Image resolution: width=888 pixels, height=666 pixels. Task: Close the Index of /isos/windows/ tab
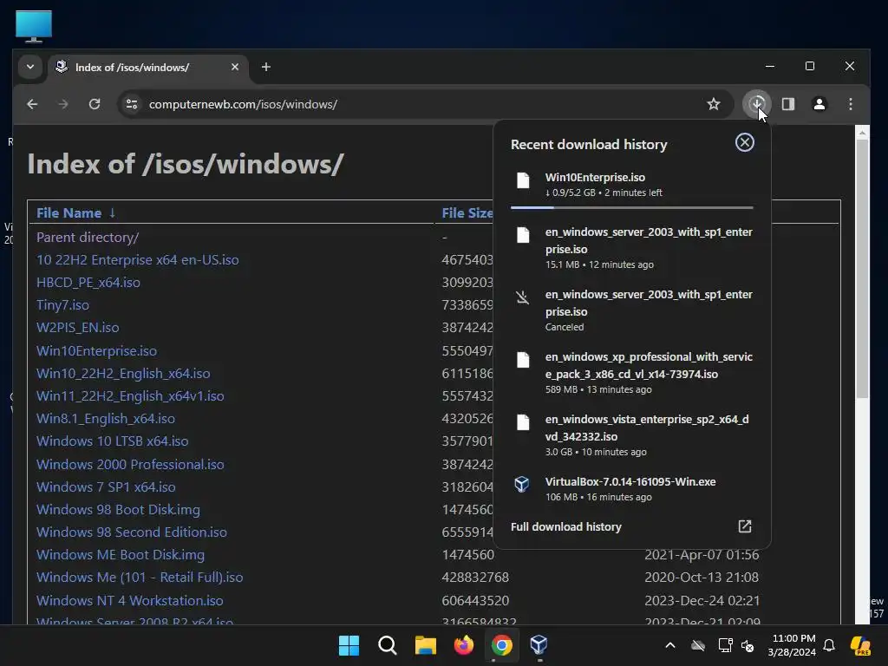(235, 67)
